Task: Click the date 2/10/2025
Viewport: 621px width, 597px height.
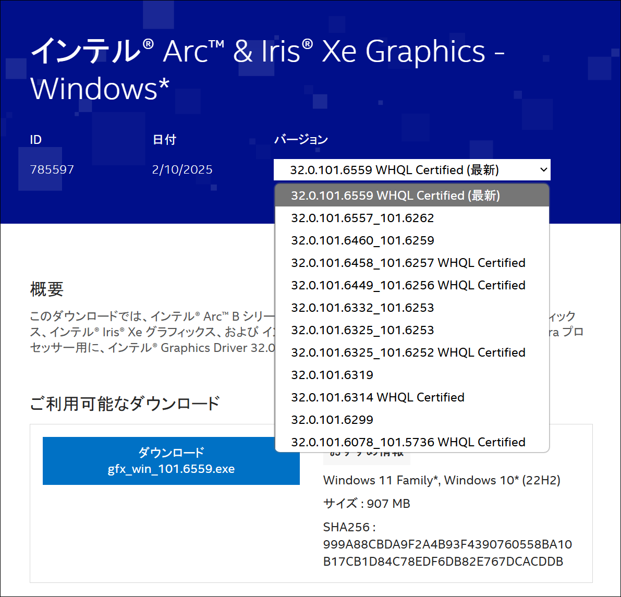Action: click(182, 169)
